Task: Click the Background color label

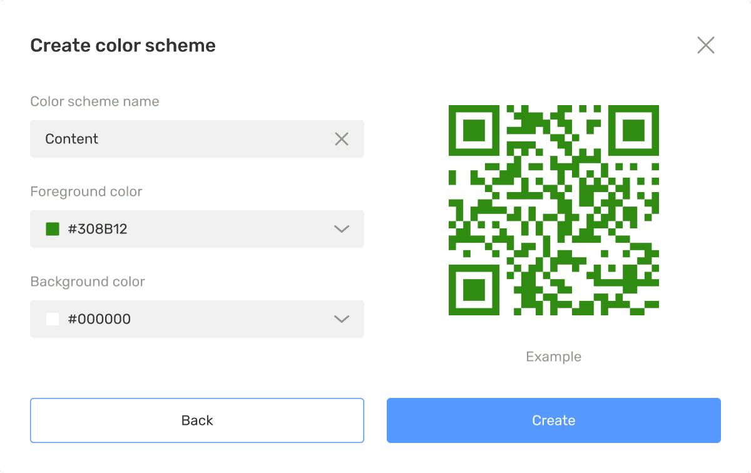Action: 88,282
